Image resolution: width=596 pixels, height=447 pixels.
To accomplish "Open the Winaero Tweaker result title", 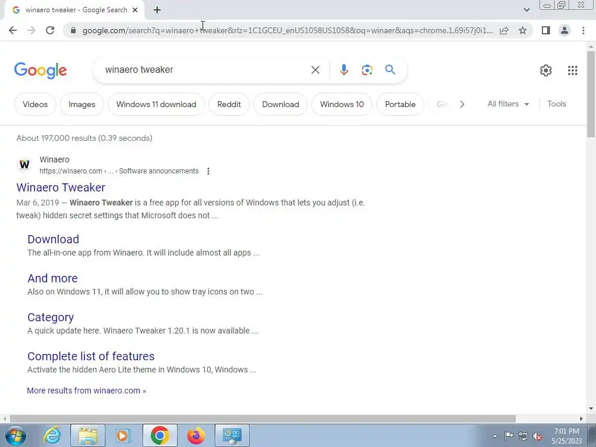I will pos(61,187).
